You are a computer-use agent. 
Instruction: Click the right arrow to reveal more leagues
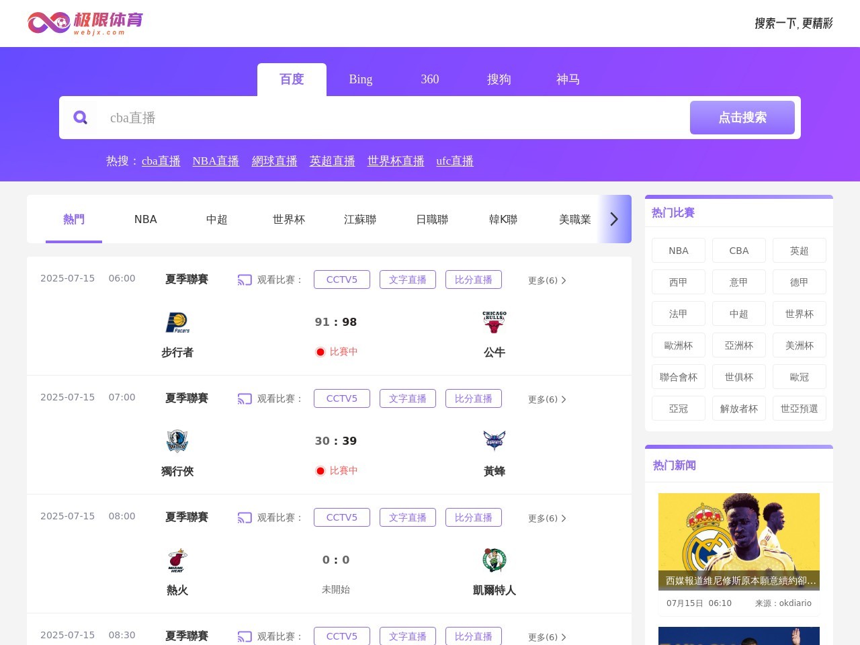click(x=613, y=219)
